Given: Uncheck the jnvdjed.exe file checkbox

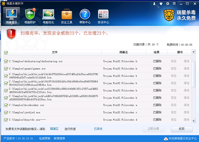Looking at the screenshot, I should [6, 112].
